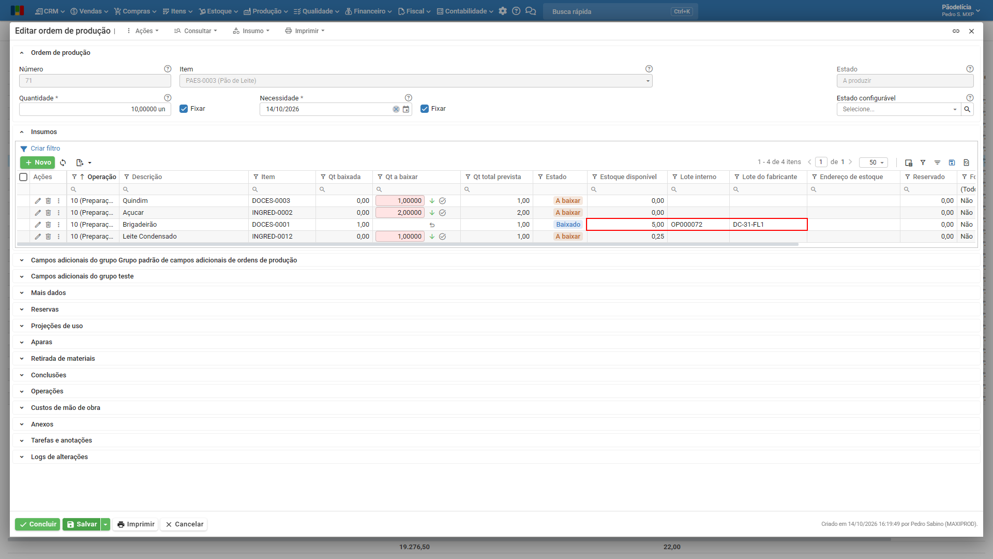Viewport: 993px width, 559px height.
Task: Click Criar filtro link
Action: (45, 149)
